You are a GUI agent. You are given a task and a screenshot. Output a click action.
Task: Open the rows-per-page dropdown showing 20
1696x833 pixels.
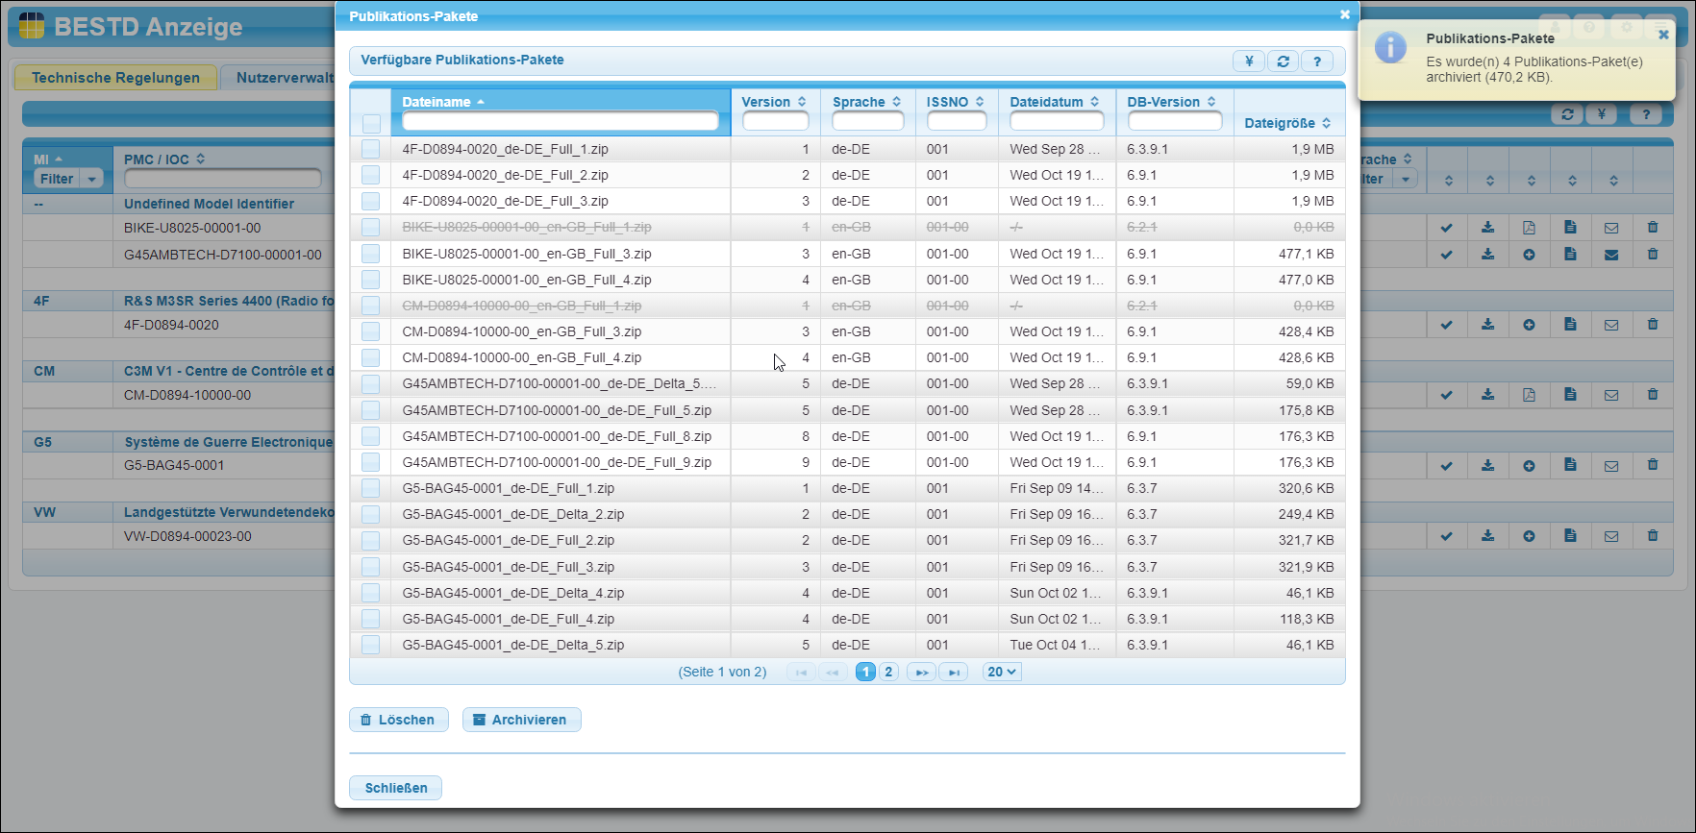(1002, 672)
